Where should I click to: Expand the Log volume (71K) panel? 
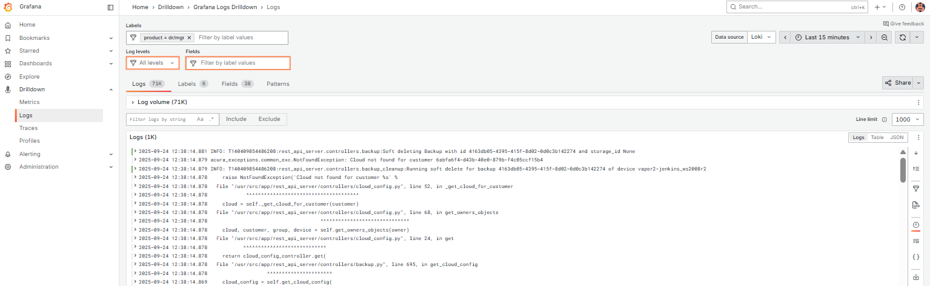point(133,102)
